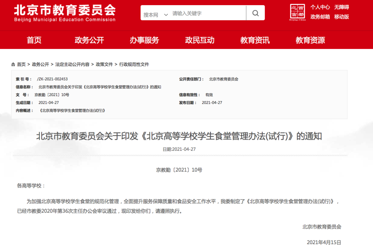Click the home icon in breadcrumb
The width and height of the screenshot is (373, 249).
[x=13, y=64]
